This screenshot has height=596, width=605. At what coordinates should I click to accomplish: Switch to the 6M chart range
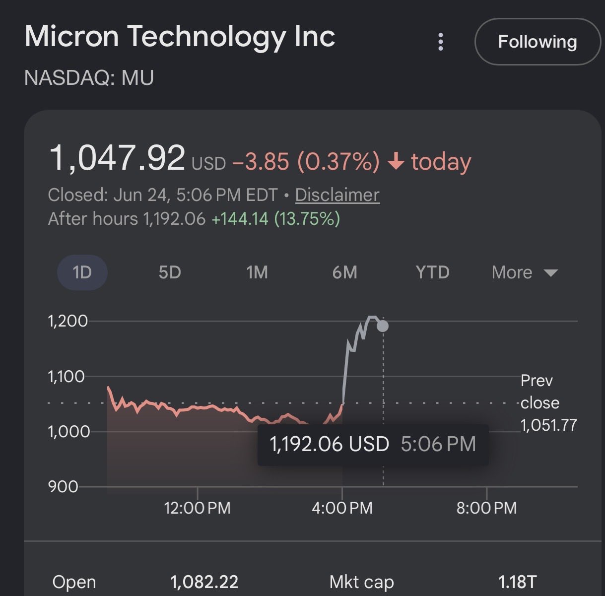point(344,272)
